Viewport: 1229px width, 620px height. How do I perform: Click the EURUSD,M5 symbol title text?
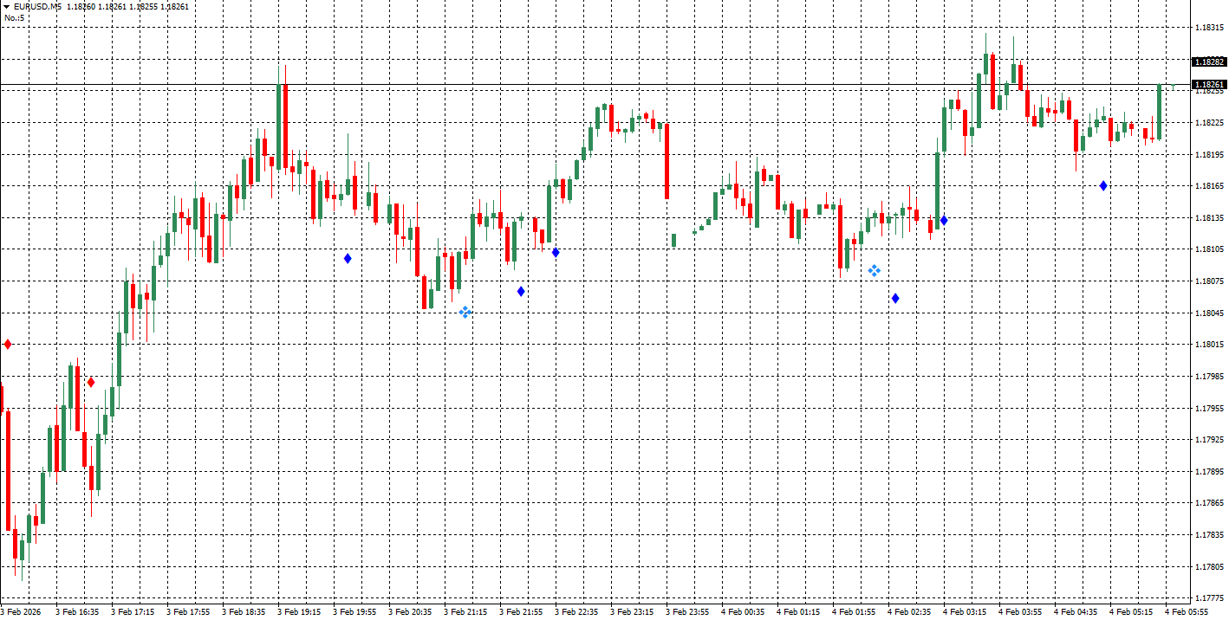pyautogui.click(x=37, y=7)
